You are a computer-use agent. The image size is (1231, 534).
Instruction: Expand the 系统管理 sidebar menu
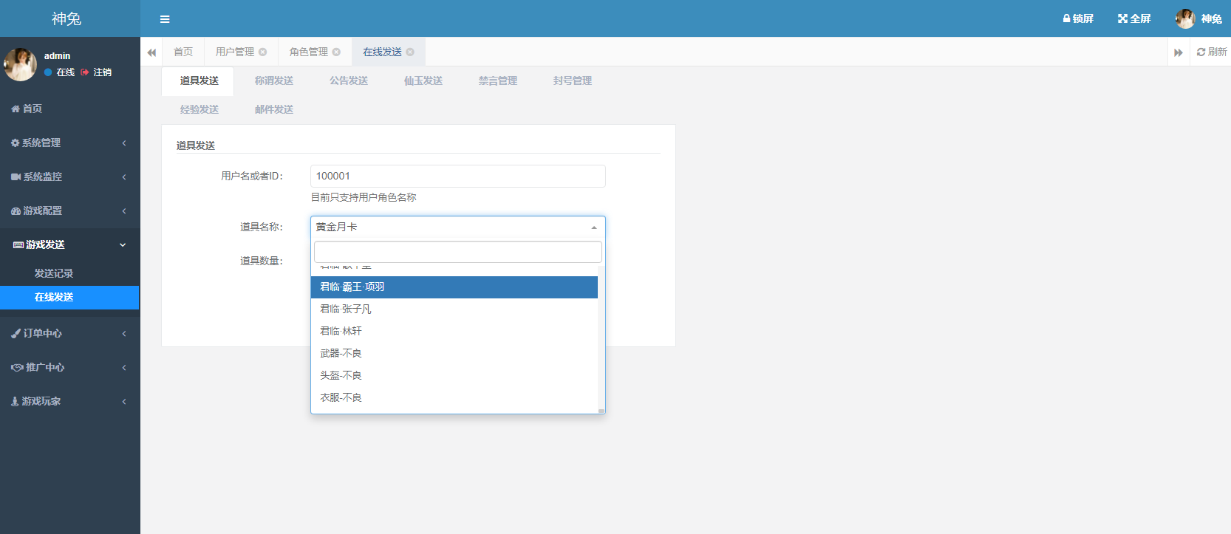pos(69,143)
